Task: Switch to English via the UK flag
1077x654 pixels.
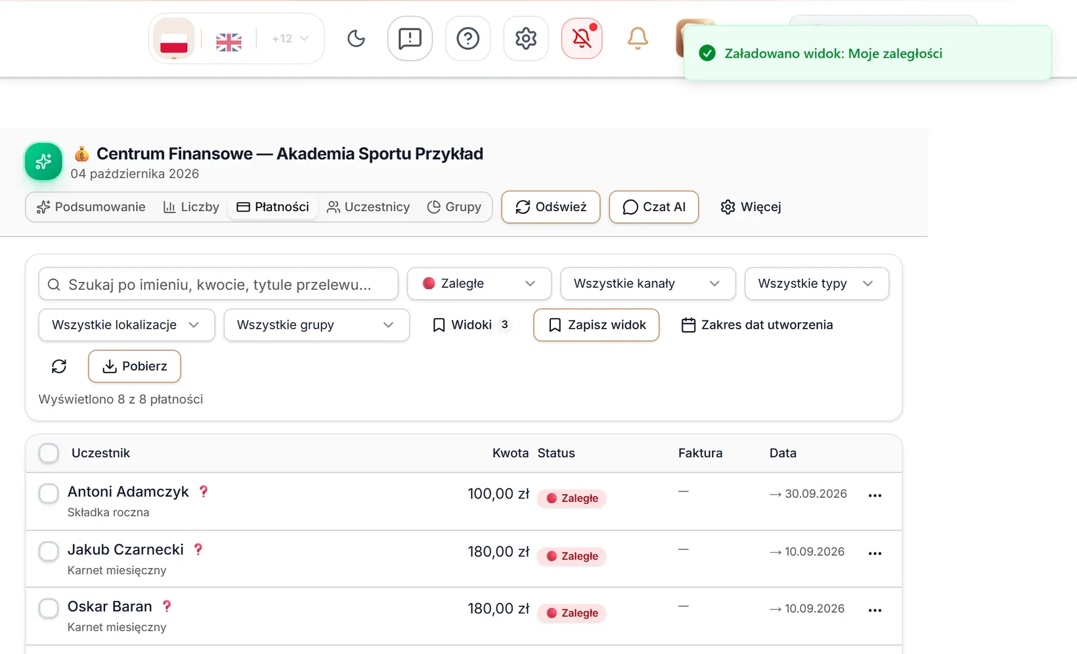Action: click(229, 42)
